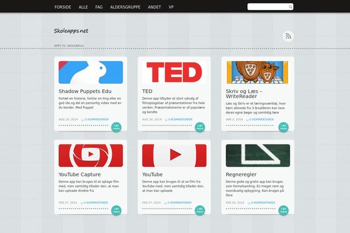350x233 pixels.
Task: Click read-more circle on WriteReader card
Action: [x=283, y=127]
